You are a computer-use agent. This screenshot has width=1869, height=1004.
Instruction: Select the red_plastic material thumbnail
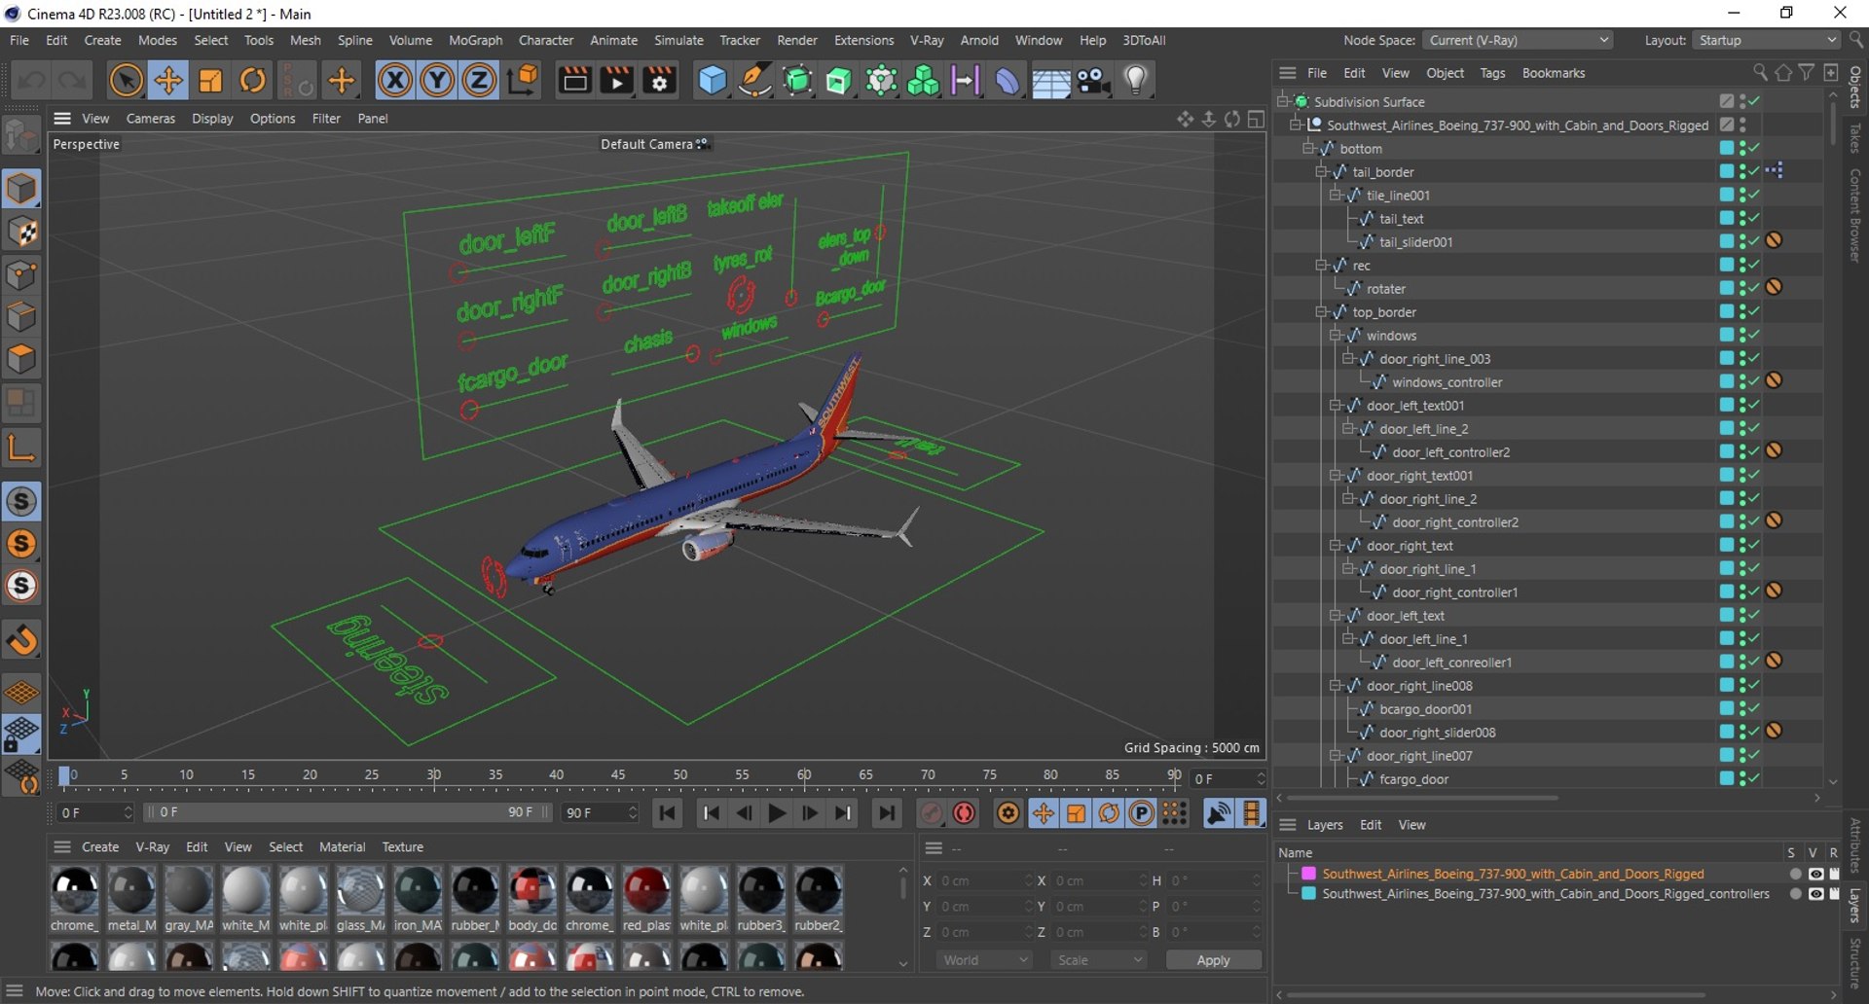[646, 891]
